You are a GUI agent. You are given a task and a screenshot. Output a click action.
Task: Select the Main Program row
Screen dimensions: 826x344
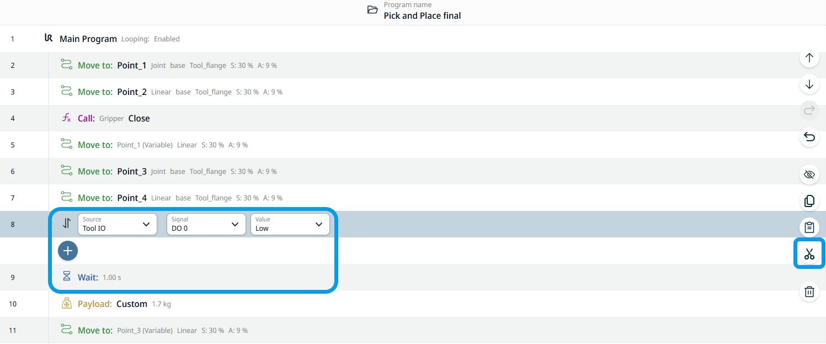click(x=88, y=39)
